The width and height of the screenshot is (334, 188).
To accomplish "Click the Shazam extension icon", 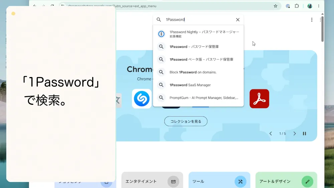I will pyautogui.click(x=142, y=99).
